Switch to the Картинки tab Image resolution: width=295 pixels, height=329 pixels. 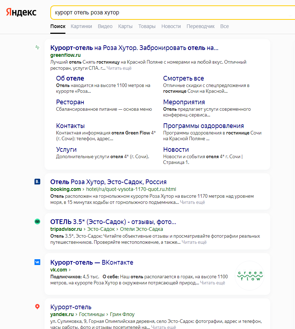click(81, 27)
